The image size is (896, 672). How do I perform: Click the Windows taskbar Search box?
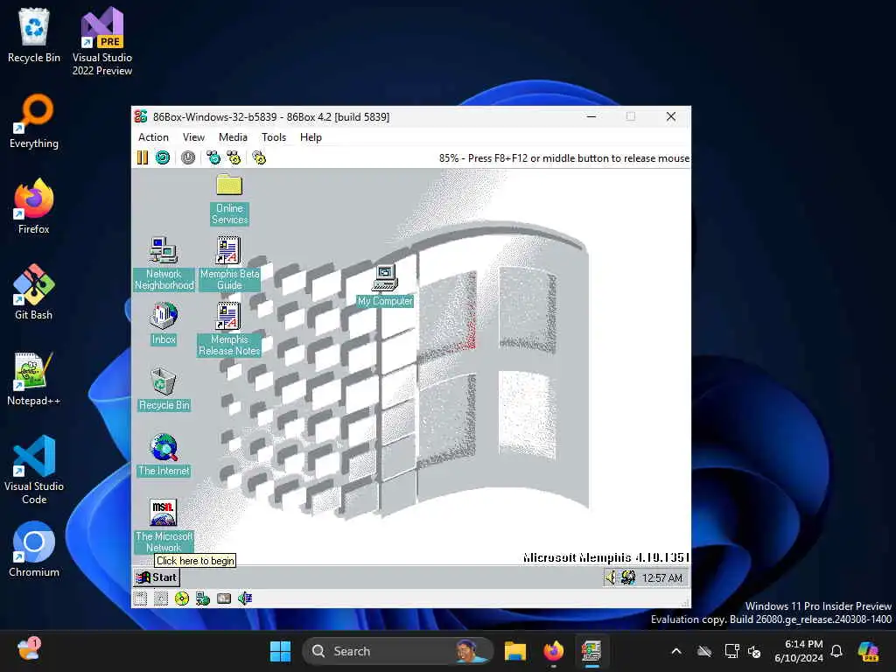point(398,651)
